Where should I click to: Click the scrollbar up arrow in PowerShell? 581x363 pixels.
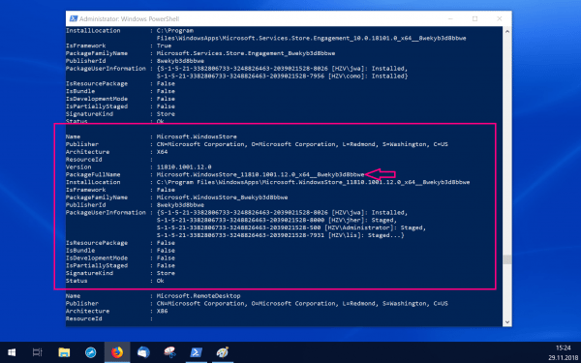tap(507, 32)
